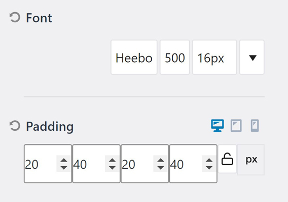Viewport: 288px width, 202px height.
Task: Open the 500 font weight selector
Action: 174,57
